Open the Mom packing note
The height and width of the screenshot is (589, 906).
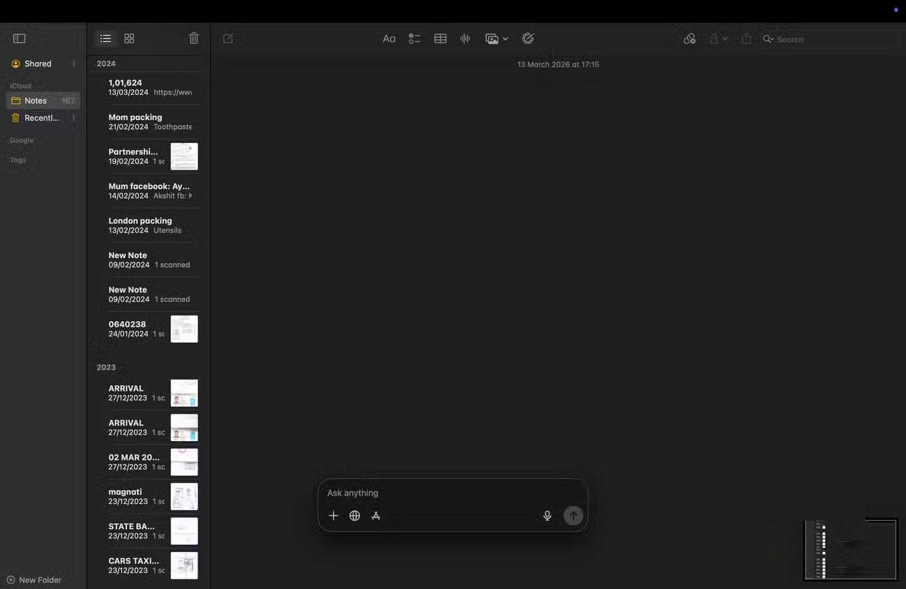[x=135, y=121]
